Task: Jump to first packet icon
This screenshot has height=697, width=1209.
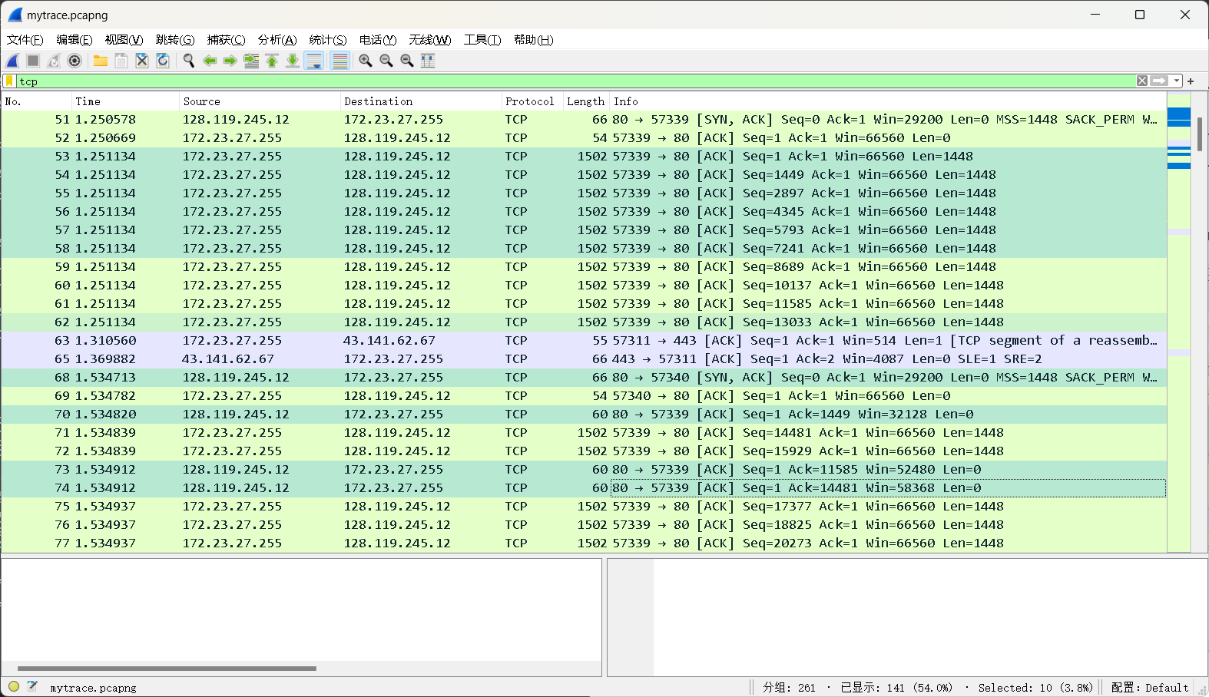Action: coord(272,61)
